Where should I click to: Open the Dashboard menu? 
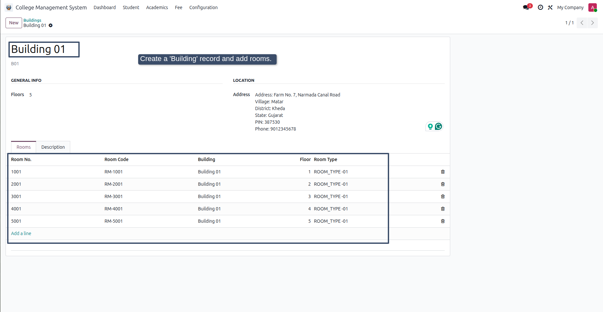105,7
